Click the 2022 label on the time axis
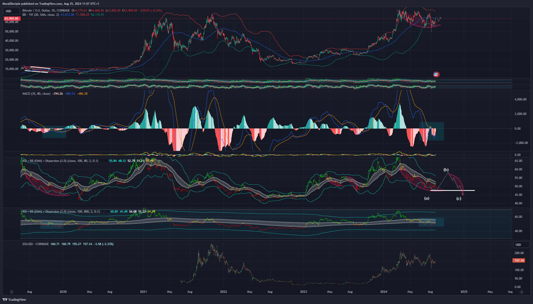Viewport: 533px width, 304px height. click(224, 292)
